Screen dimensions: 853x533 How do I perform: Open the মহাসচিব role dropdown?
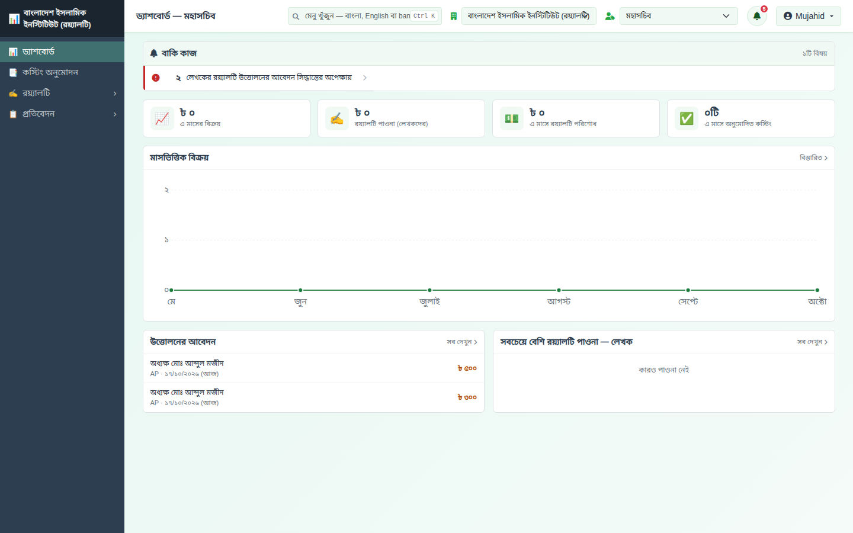678,16
